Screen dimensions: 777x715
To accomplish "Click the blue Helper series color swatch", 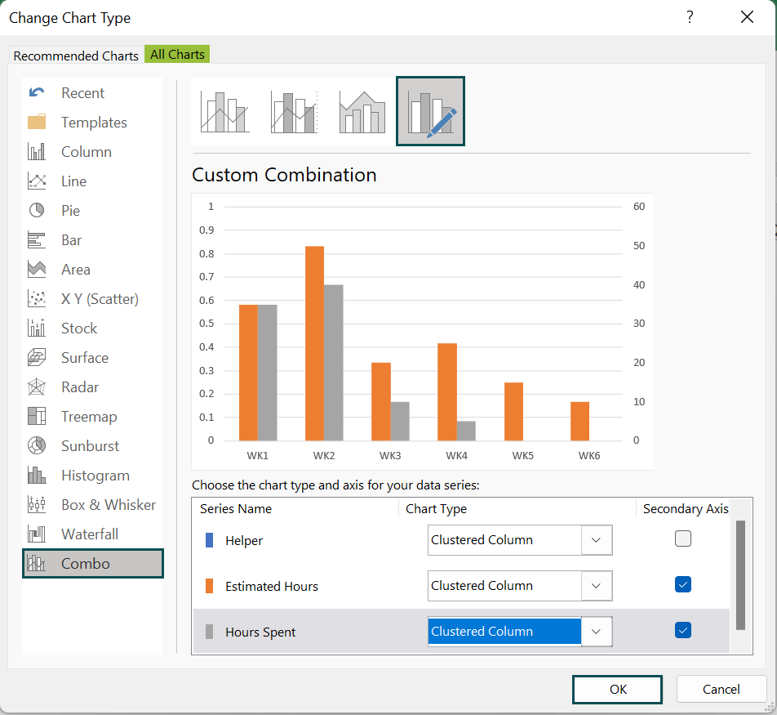I will point(209,540).
